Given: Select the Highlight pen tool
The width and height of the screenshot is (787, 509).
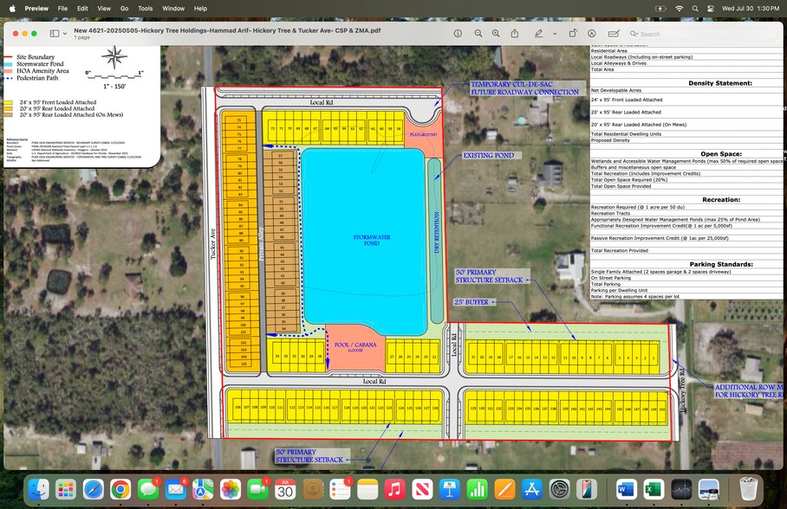Looking at the screenshot, I should pos(538,33).
